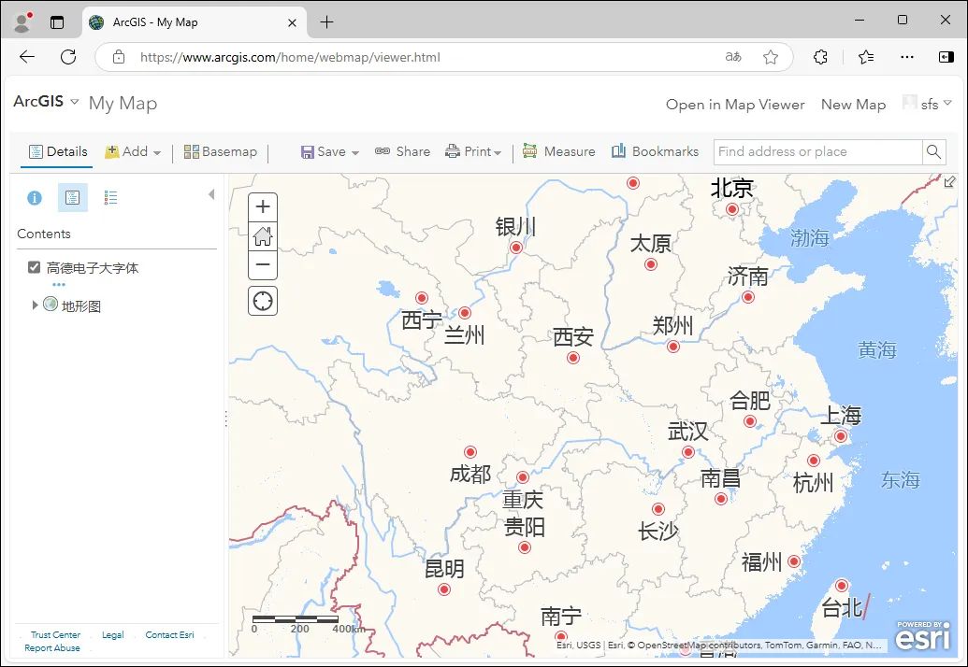Click the Share link button
Image resolution: width=968 pixels, height=667 pixels.
click(x=402, y=151)
